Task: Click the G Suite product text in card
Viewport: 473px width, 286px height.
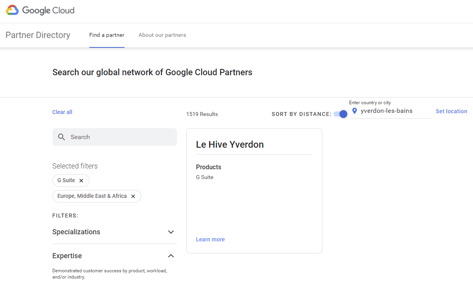Action: [x=205, y=177]
